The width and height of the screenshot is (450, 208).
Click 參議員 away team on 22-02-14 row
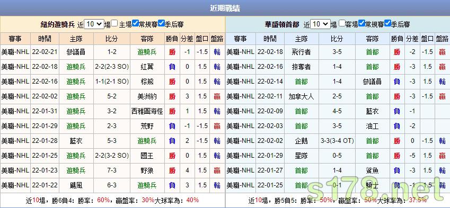click(372, 82)
